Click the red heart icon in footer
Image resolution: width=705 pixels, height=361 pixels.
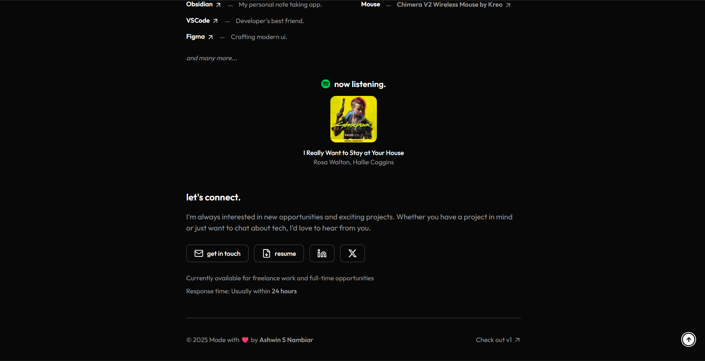pos(245,340)
